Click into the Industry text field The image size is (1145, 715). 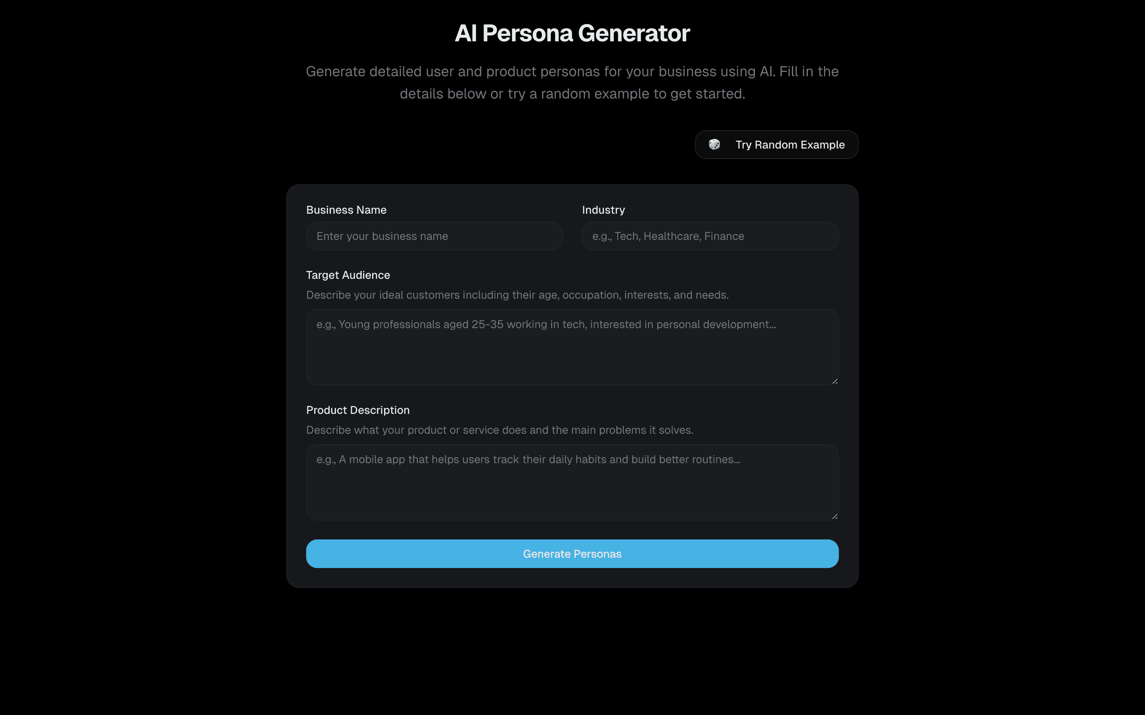[x=710, y=236]
